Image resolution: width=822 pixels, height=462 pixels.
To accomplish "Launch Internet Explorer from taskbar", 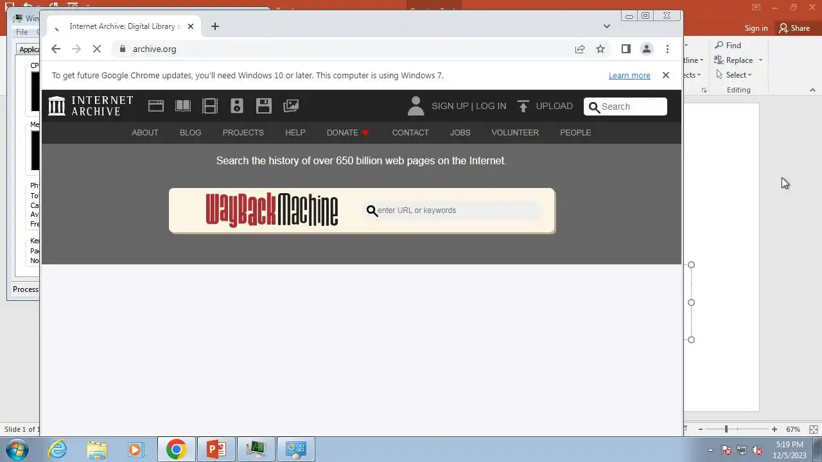I will (x=58, y=449).
